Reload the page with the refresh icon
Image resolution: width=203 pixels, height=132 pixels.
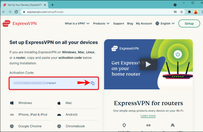pyautogui.click(x=16, y=12)
